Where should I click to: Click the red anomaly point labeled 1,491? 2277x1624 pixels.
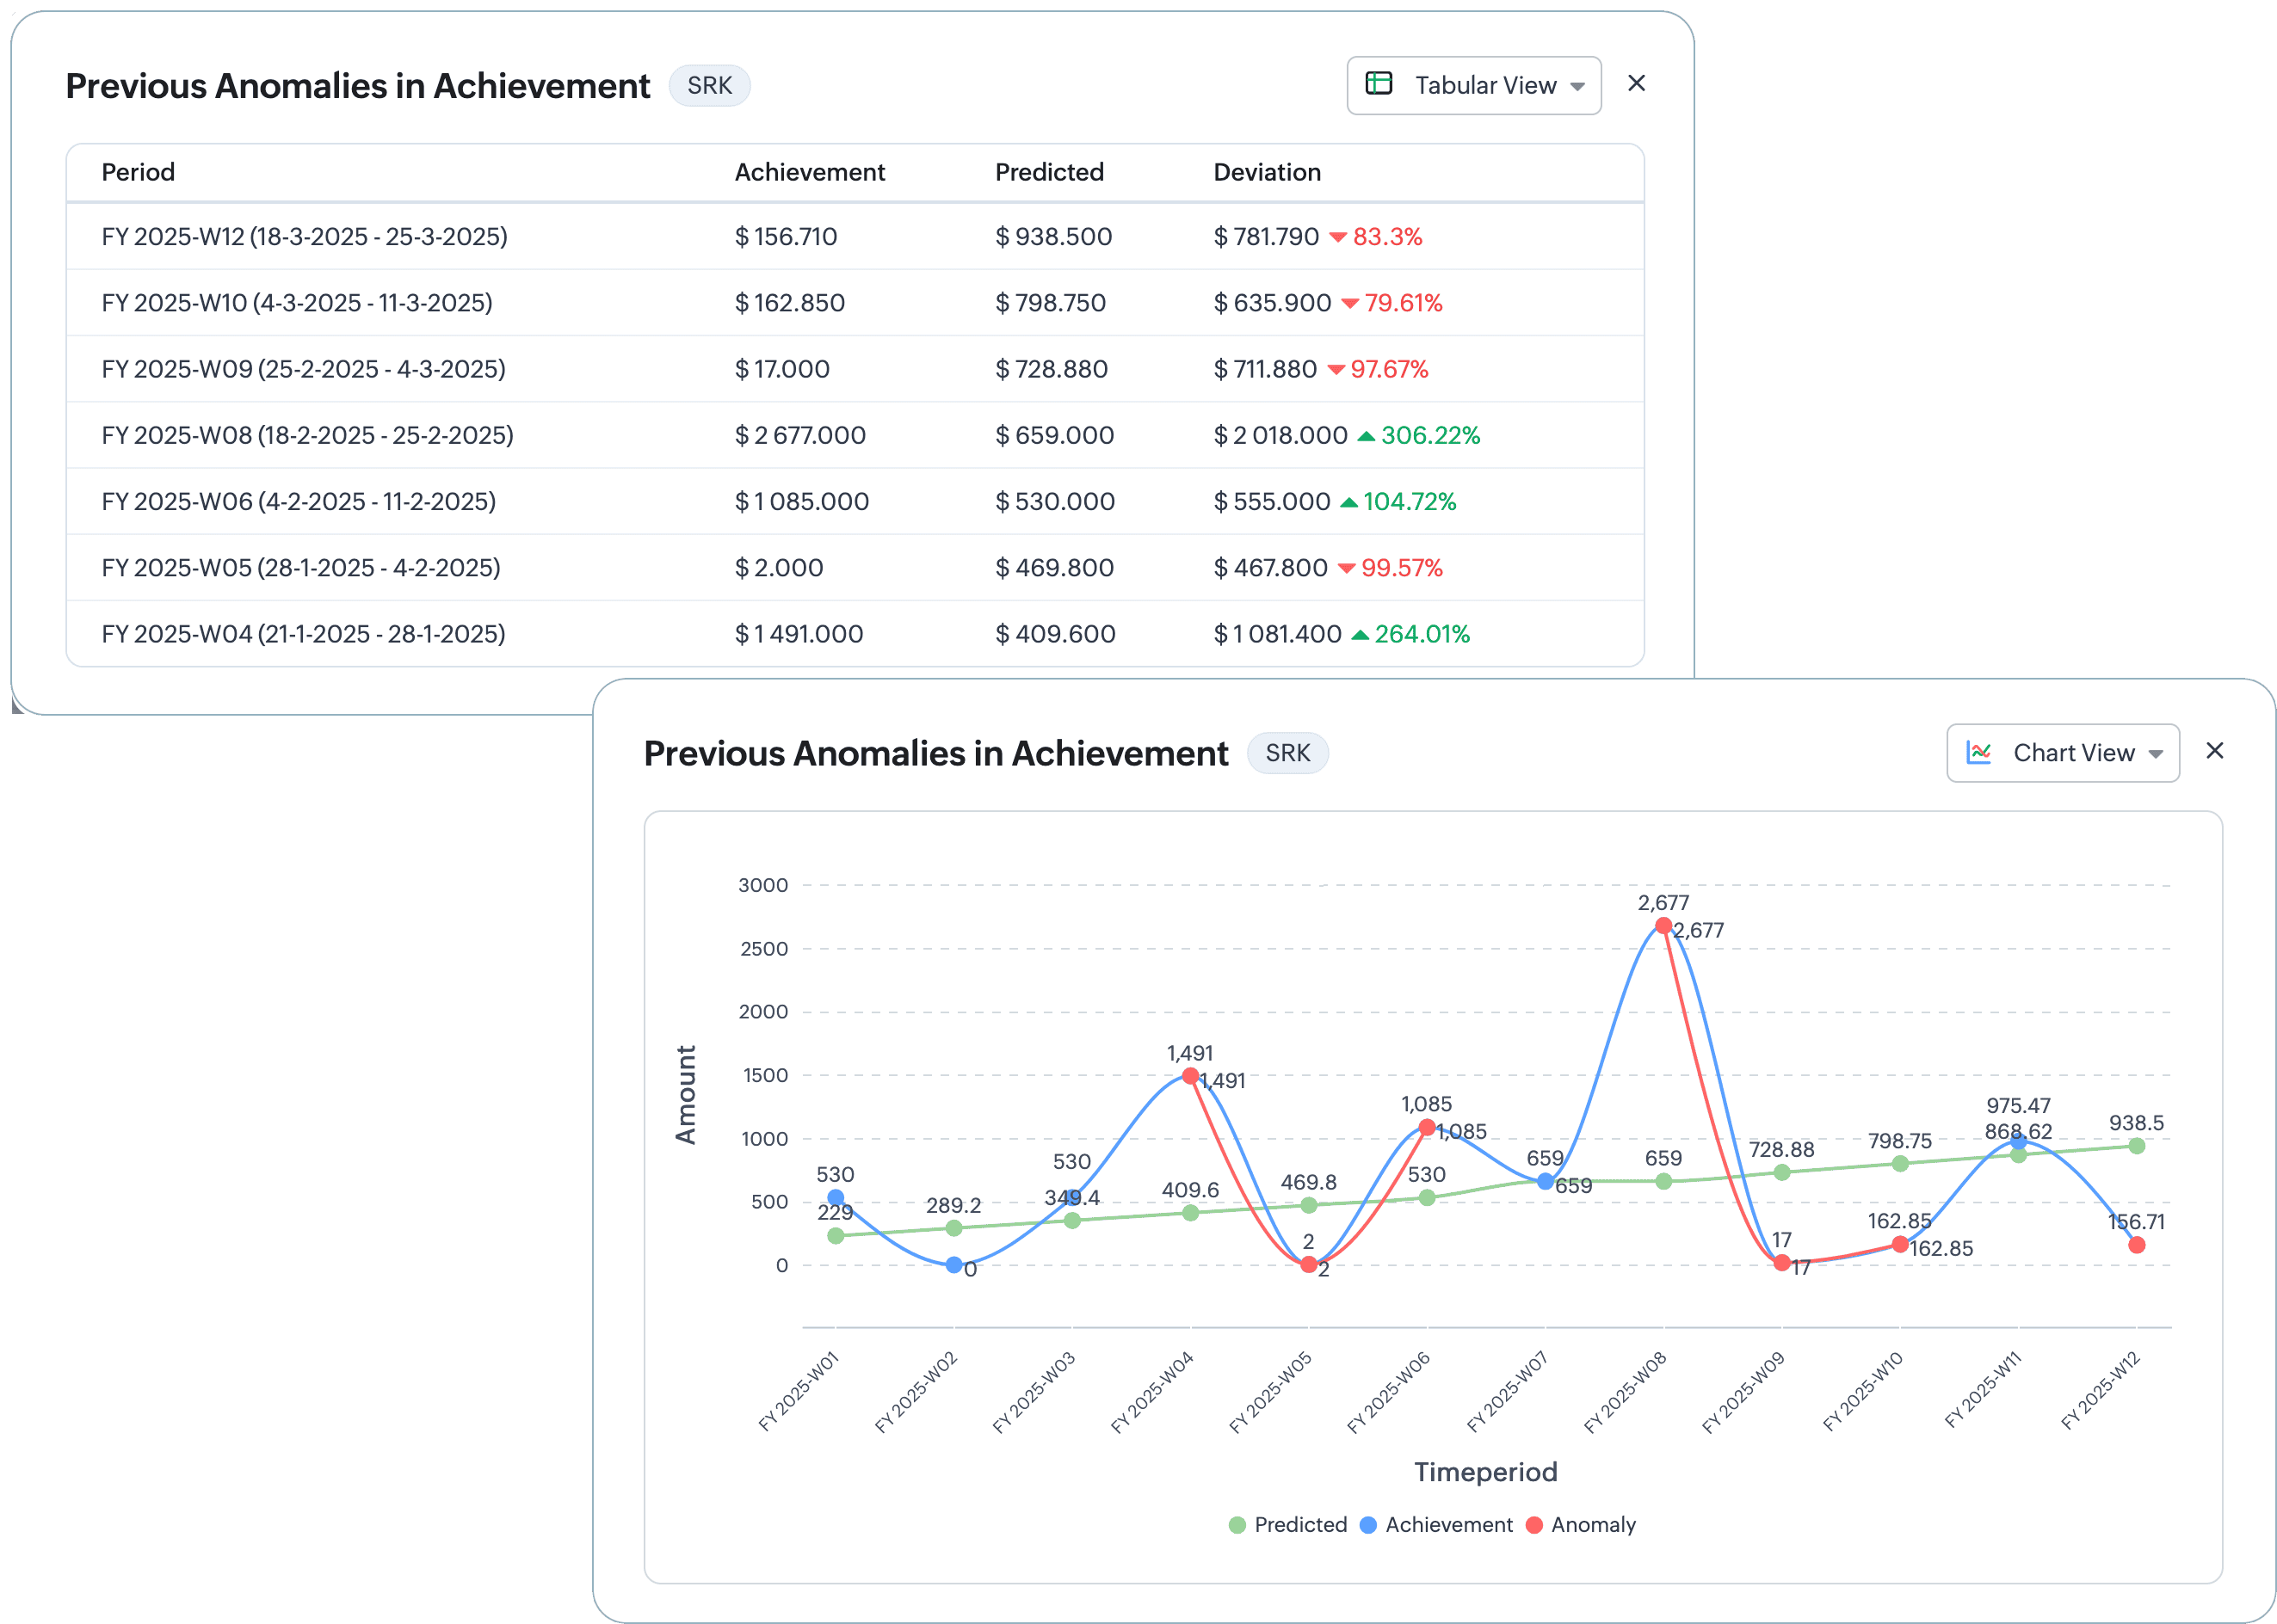click(x=1189, y=1076)
